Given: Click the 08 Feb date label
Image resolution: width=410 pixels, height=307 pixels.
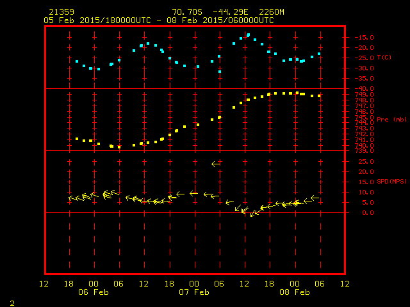Looking at the screenshot, I should (295, 292).
